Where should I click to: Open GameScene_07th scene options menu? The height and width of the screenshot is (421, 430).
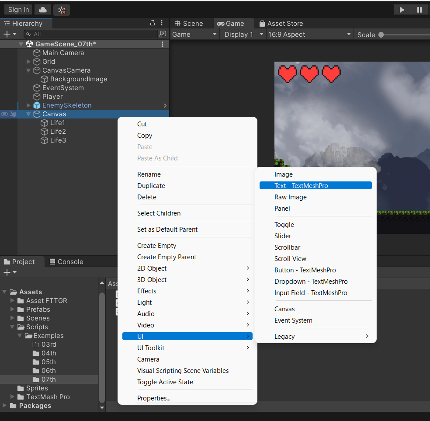[163, 44]
